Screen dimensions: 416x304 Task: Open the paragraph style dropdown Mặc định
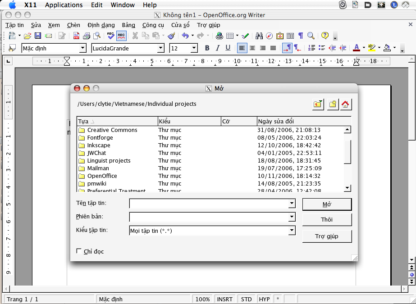click(x=83, y=48)
